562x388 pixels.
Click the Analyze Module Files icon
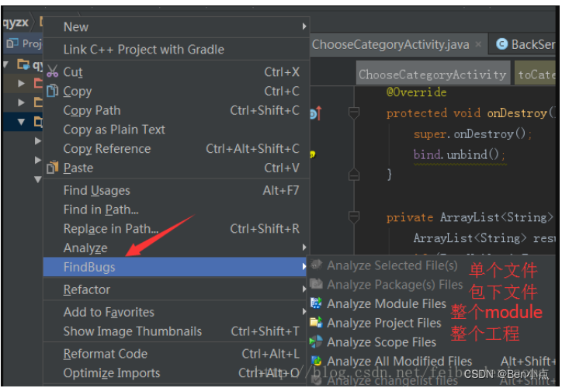pos(316,303)
